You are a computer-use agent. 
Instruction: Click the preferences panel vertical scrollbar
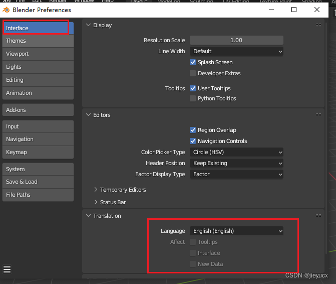(326, 137)
